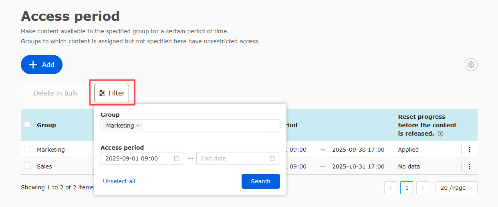
Task: Toggle the select-all checkbox in header
Action: (x=27, y=125)
